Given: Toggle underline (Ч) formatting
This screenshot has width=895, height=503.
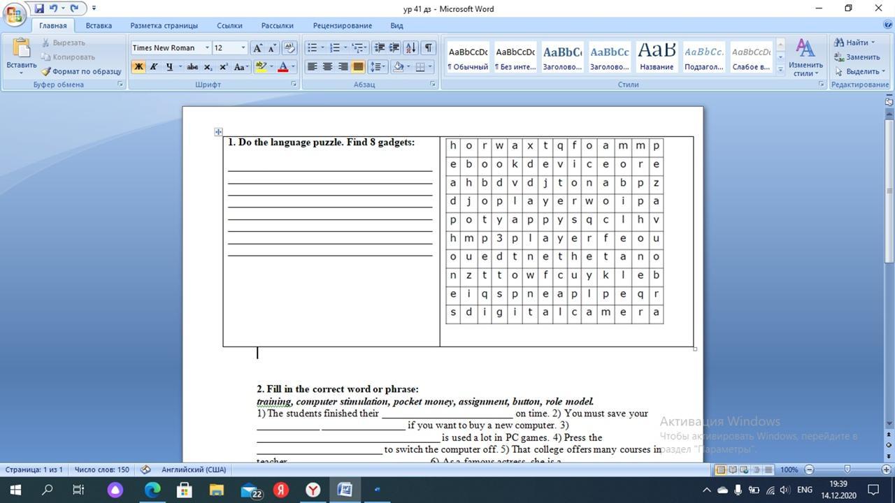Looking at the screenshot, I should (x=169, y=67).
